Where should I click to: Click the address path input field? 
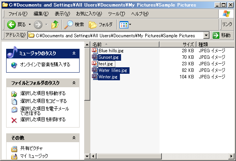[x=115, y=36]
